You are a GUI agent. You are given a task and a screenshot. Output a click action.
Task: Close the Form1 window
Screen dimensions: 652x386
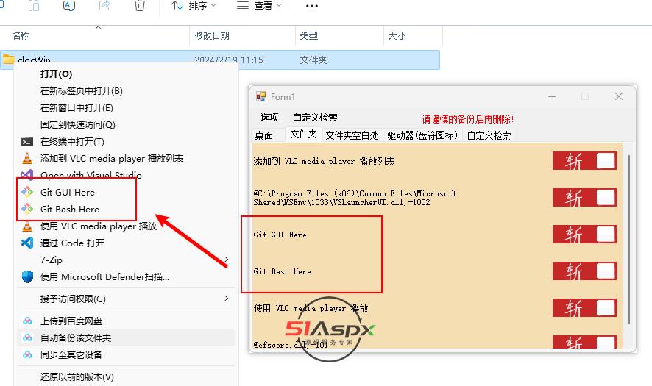[618, 96]
